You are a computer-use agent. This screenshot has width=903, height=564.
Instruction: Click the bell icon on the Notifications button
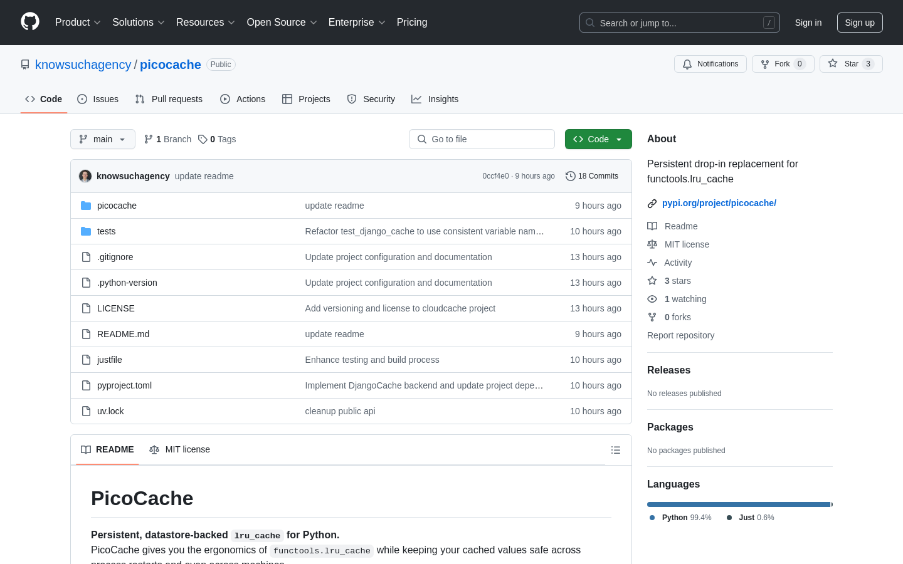coord(687,64)
